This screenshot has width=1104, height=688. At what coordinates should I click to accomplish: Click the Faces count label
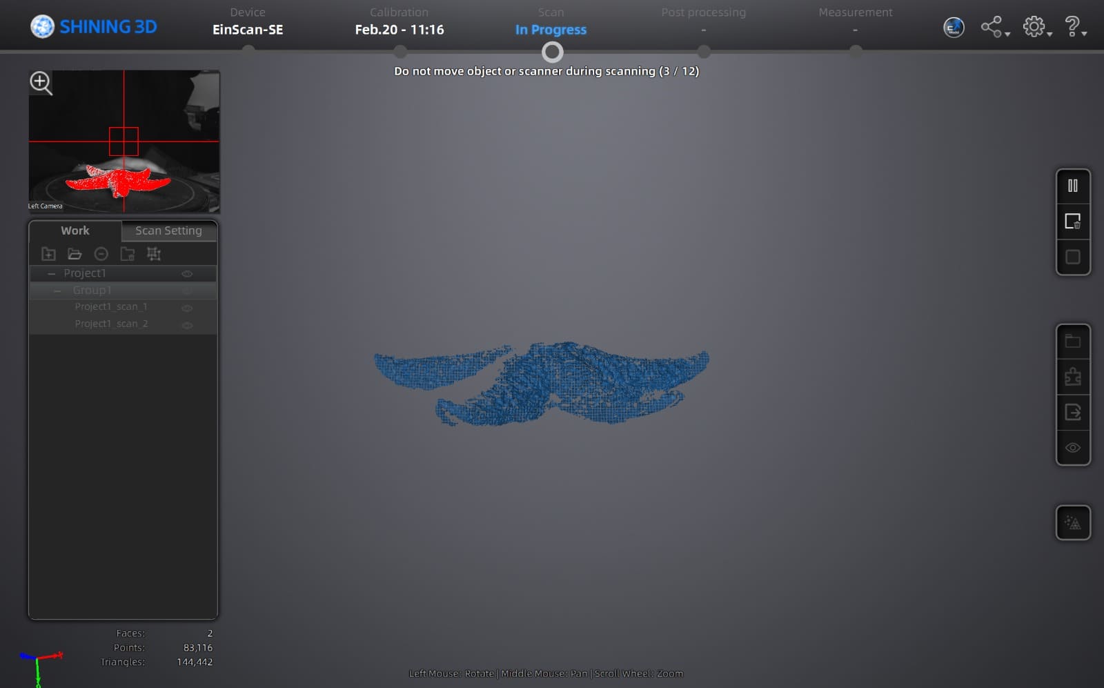(x=130, y=633)
